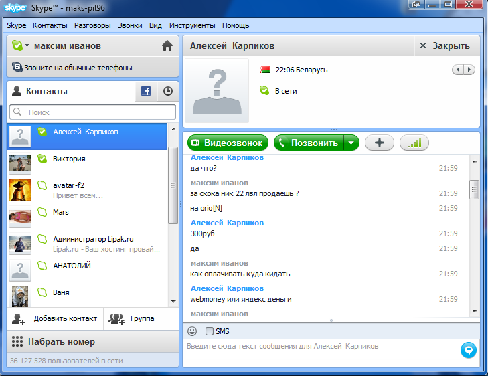Select the Алексей Карпиков contact row
The image size is (488, 376).
pos(87,136)
